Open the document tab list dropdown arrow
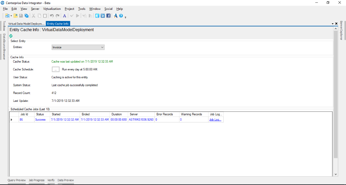Viewport: 346px width, 185px height. point(332,24)
